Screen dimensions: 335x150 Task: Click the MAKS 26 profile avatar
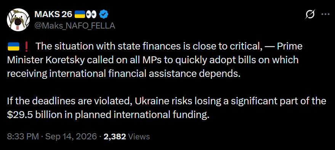click(x=18, y=20)
